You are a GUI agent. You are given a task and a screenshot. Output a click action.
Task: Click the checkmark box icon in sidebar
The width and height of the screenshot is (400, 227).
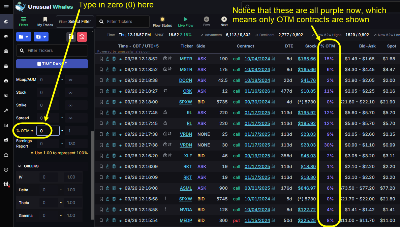(x=6, y=140)
